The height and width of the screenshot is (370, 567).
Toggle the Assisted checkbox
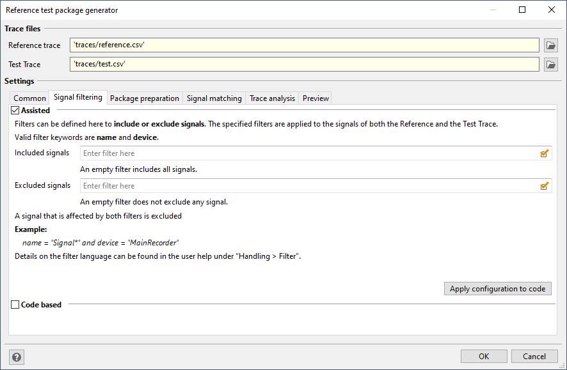tap(15, 111)
